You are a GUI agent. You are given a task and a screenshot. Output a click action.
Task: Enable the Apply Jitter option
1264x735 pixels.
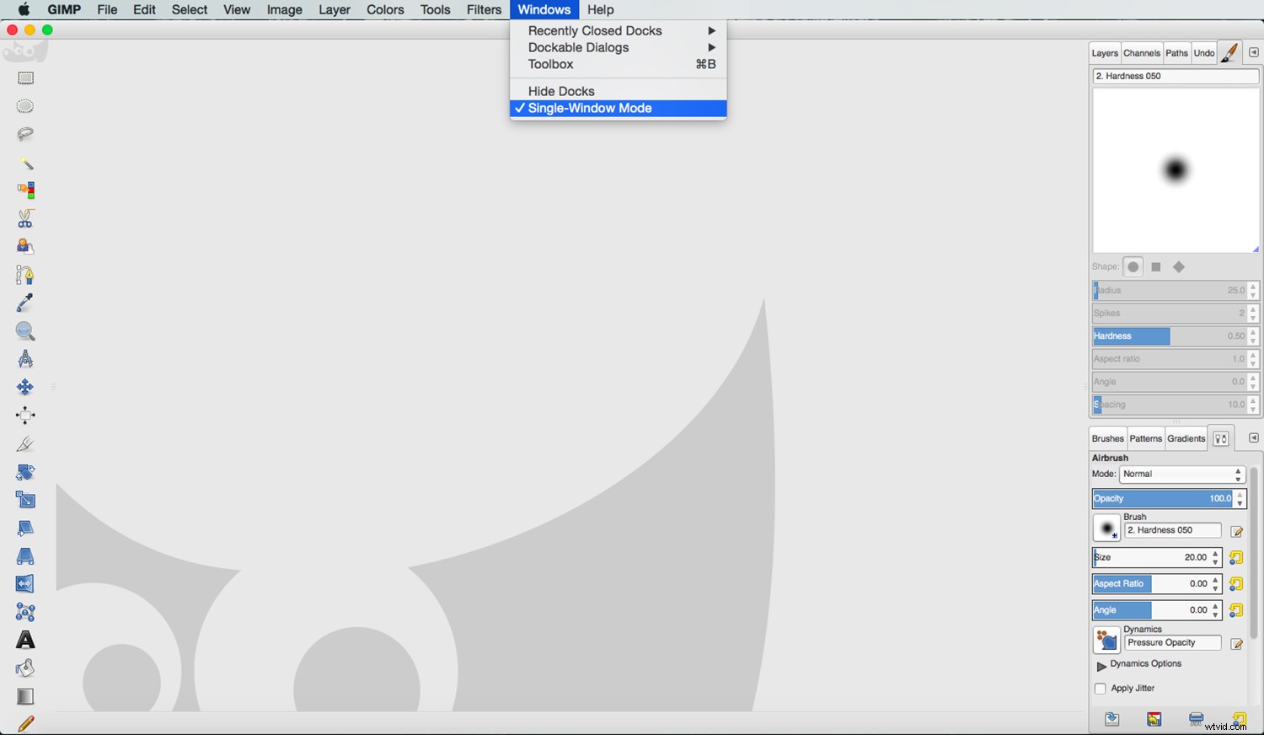[1100, 688]
